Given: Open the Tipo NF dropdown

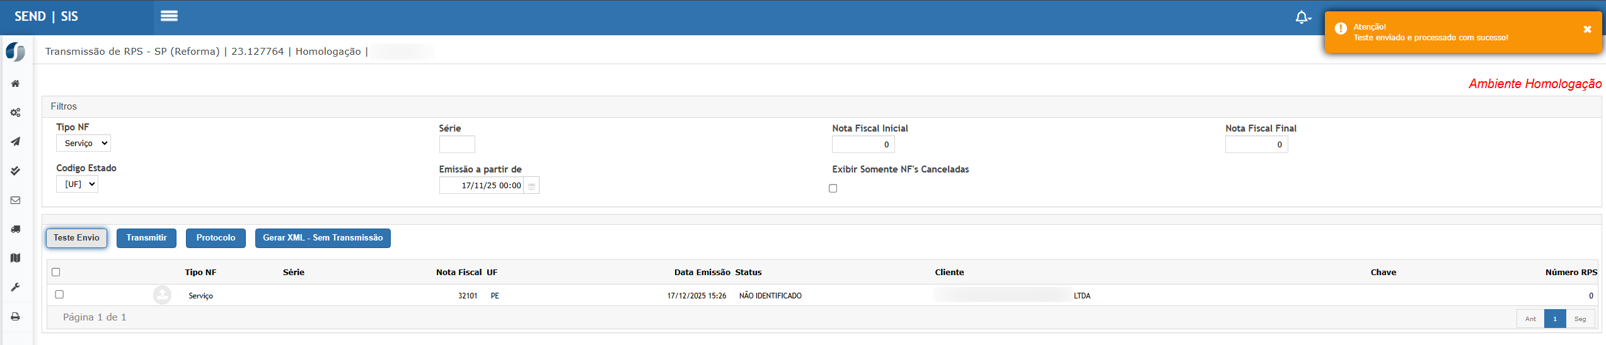Looking at the screenshot, I should pos(83,144).
